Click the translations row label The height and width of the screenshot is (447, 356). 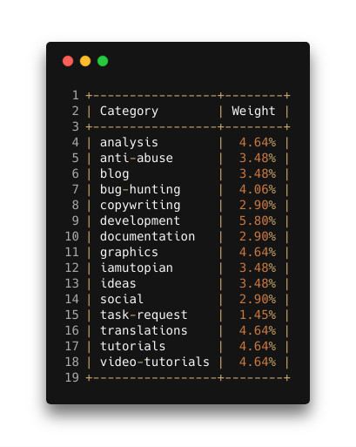(144, 330)
